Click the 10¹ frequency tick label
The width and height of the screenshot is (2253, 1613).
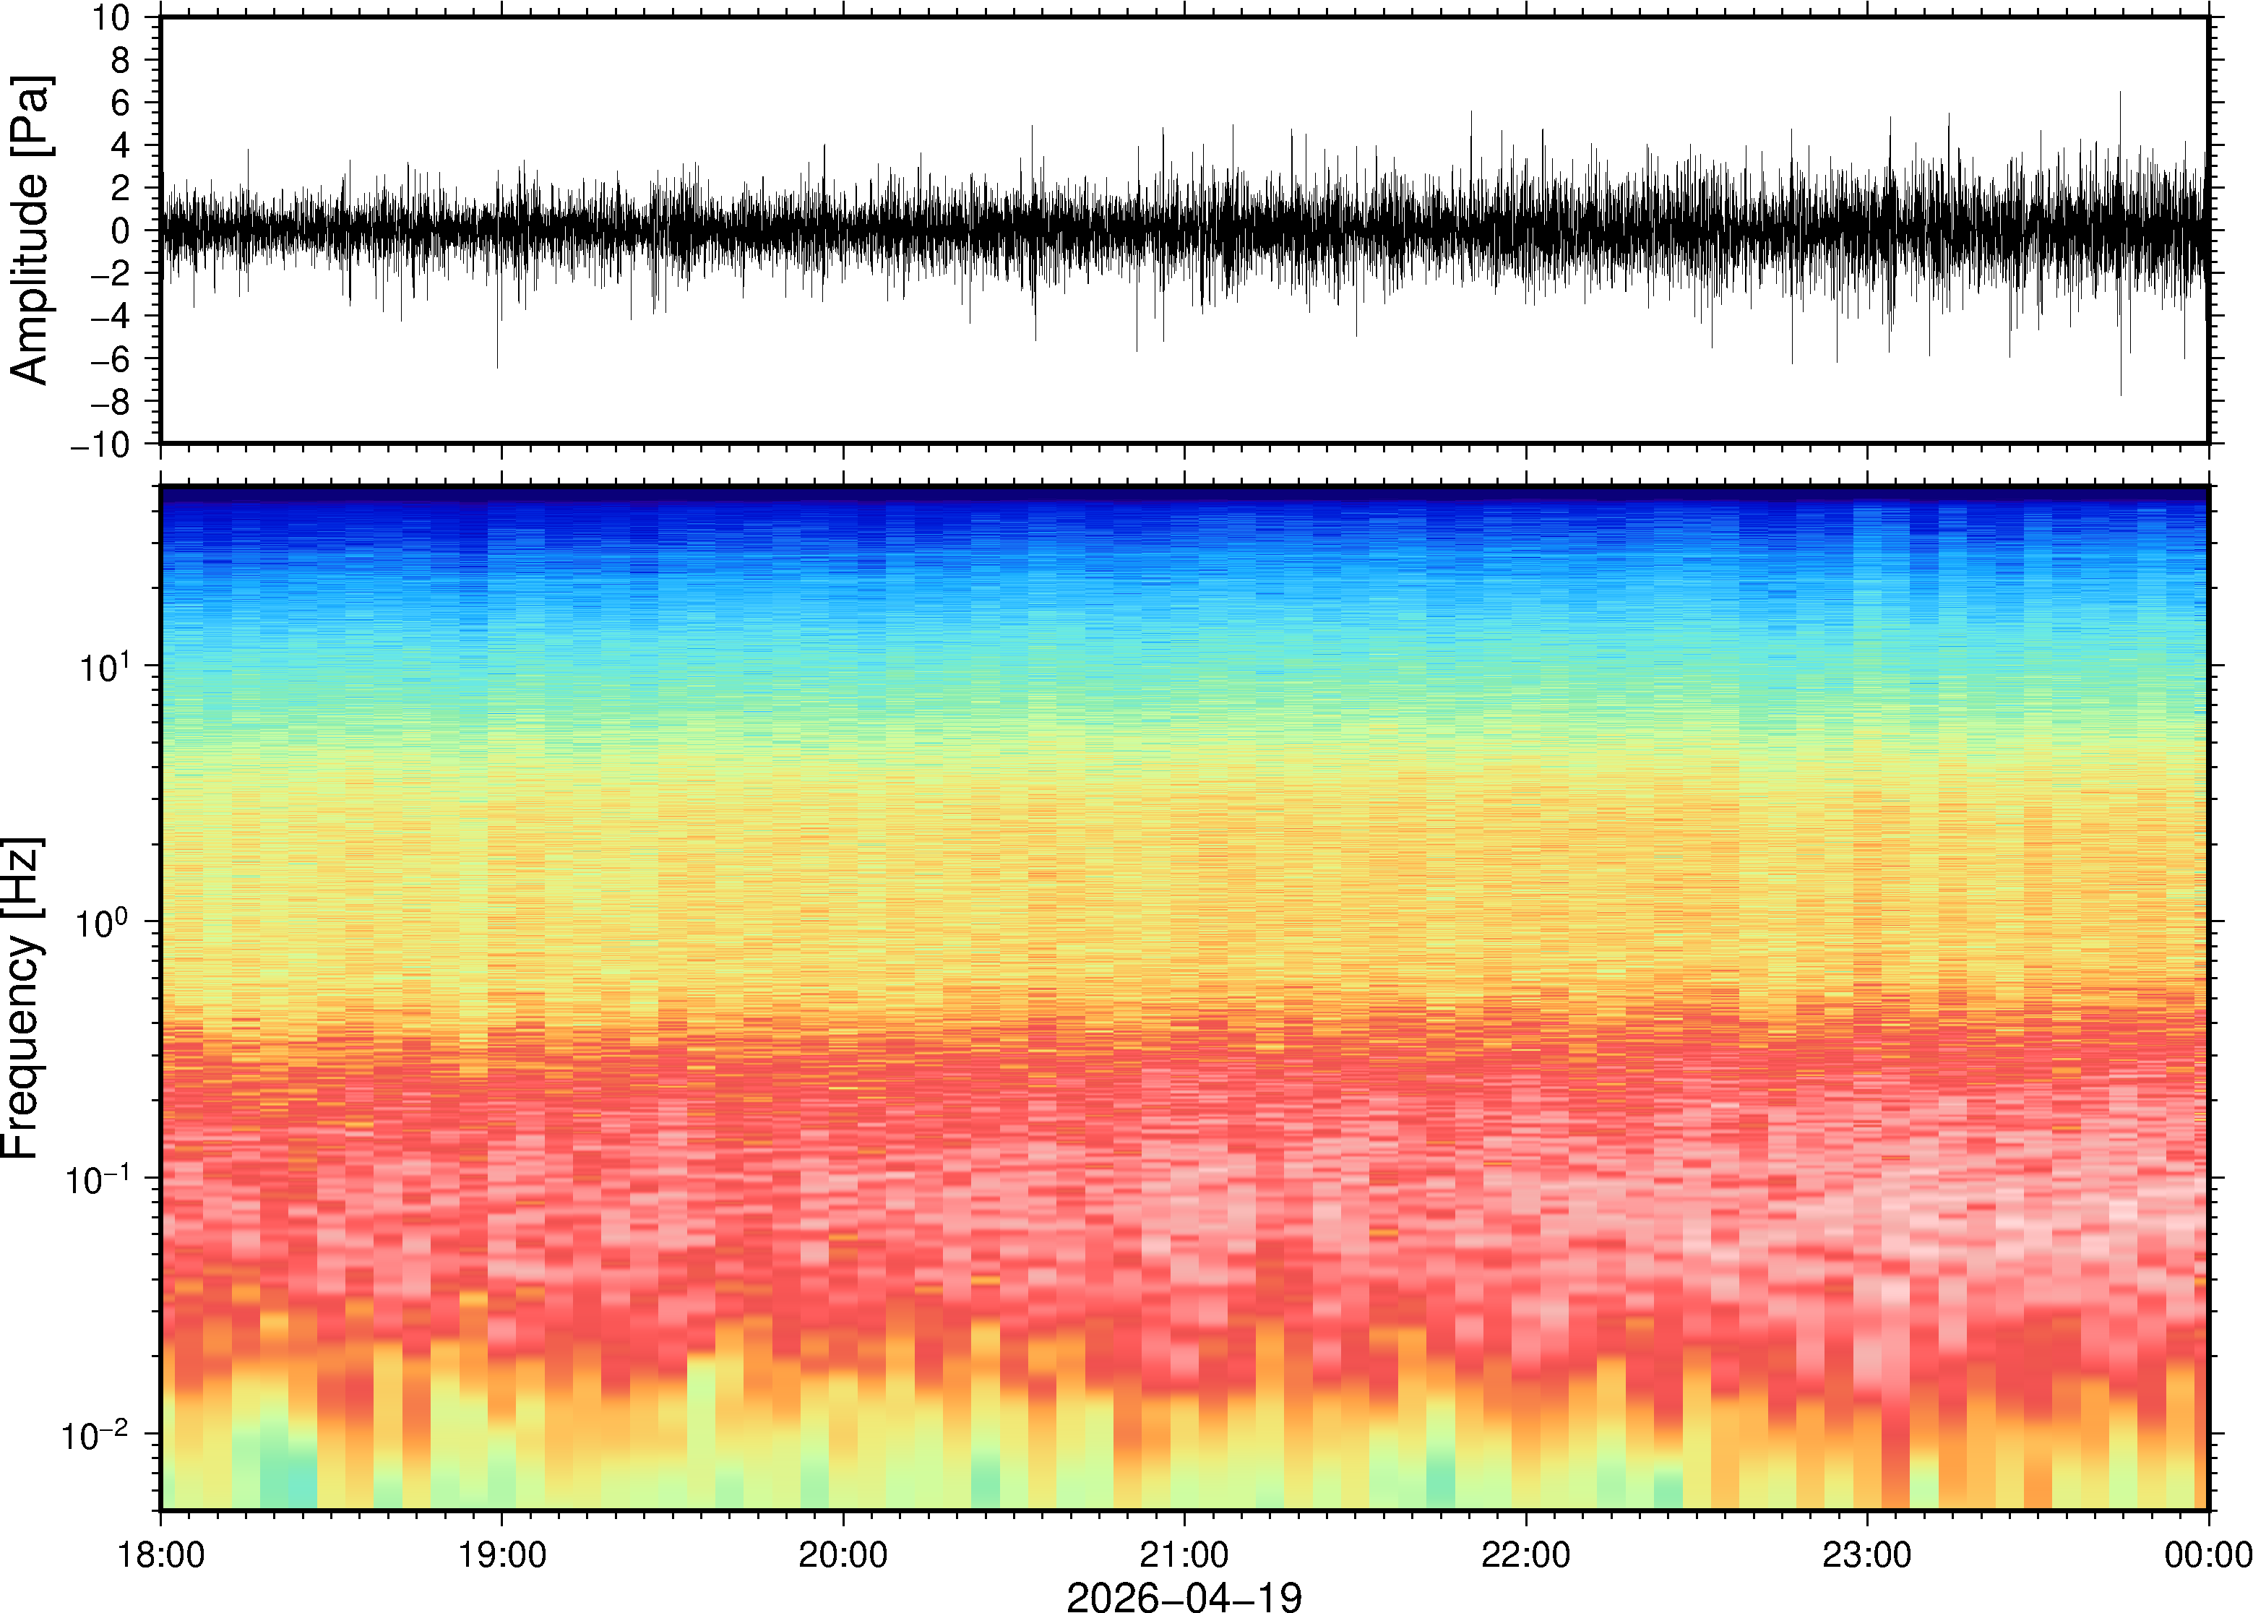(x=103, y=666)
